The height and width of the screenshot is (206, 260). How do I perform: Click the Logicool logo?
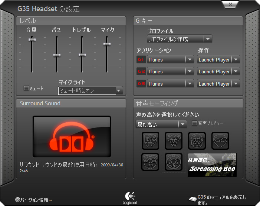coord(130,198)
